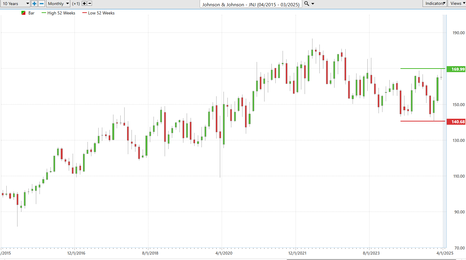The image size is (466, 260).
Task: Toggle the Low 52 Weeks legend label
Action: point(101,13)
